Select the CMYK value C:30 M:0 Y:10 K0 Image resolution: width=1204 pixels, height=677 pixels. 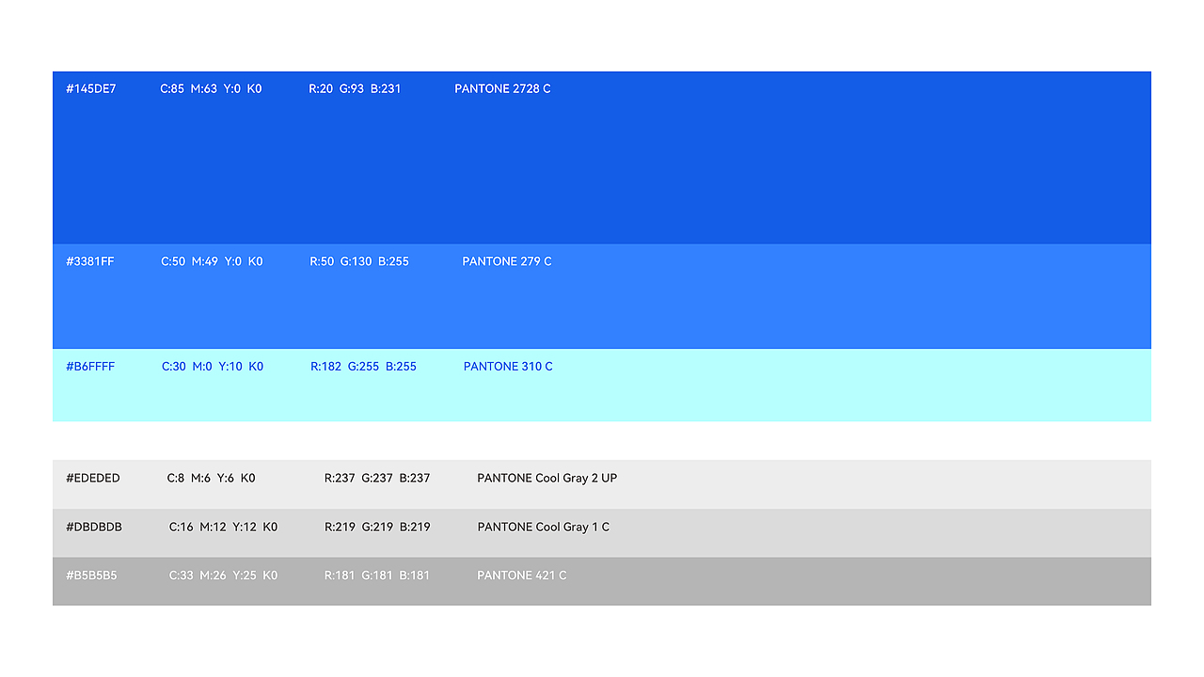[213, 367]
